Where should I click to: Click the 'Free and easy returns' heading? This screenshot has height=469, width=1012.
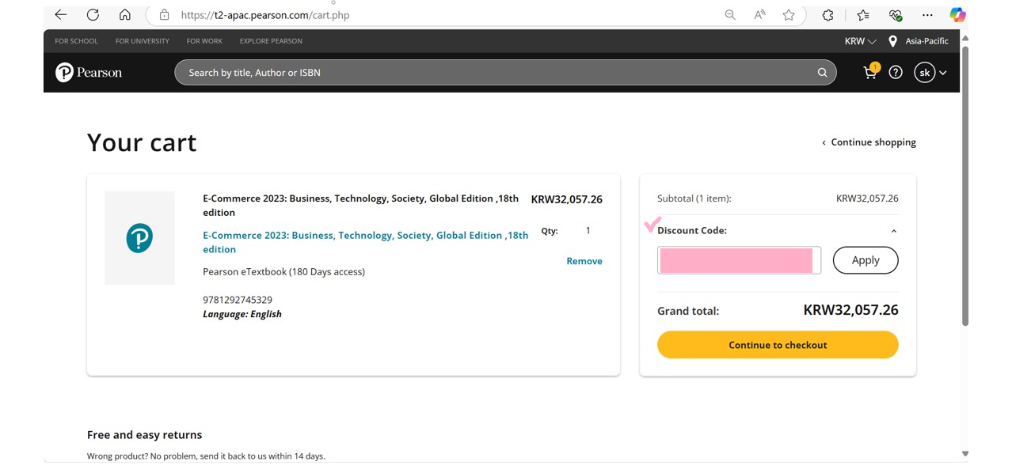144,435
